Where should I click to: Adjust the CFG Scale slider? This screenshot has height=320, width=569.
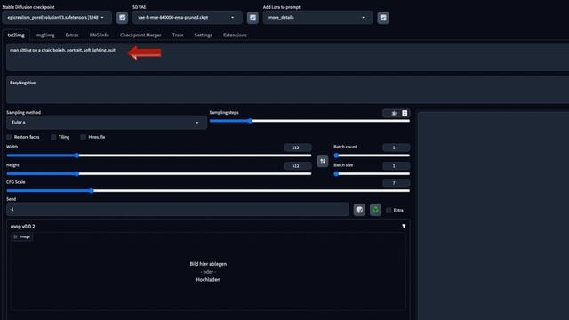click(208, 191)
